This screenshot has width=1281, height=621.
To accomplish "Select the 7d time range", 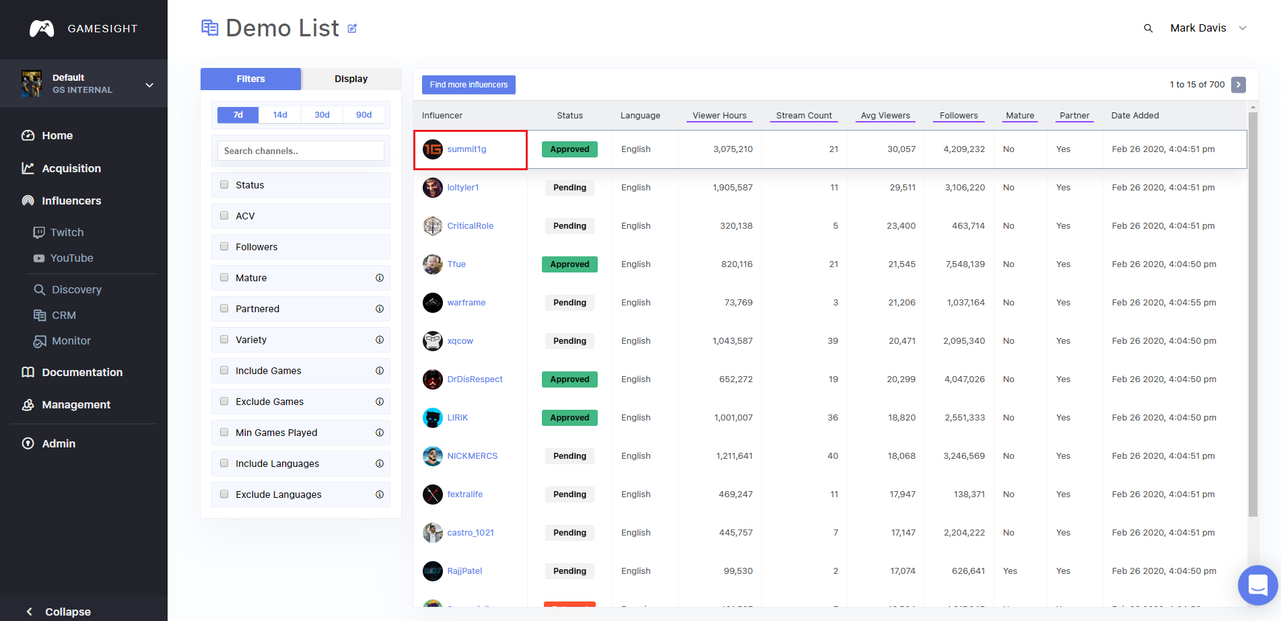I will [238, 115].
